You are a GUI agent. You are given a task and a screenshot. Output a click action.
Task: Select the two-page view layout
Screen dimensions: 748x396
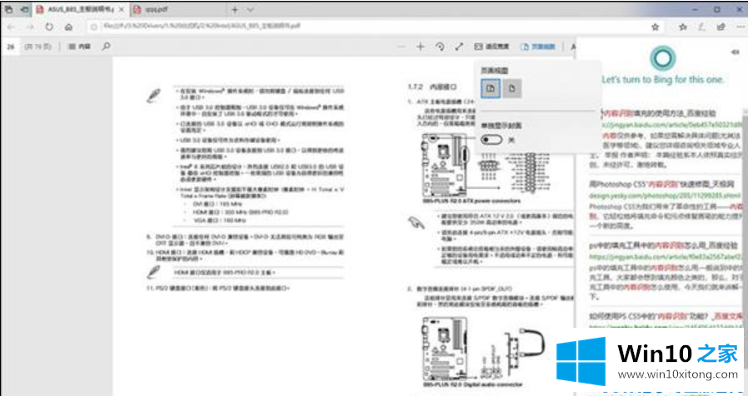point(491,88)
